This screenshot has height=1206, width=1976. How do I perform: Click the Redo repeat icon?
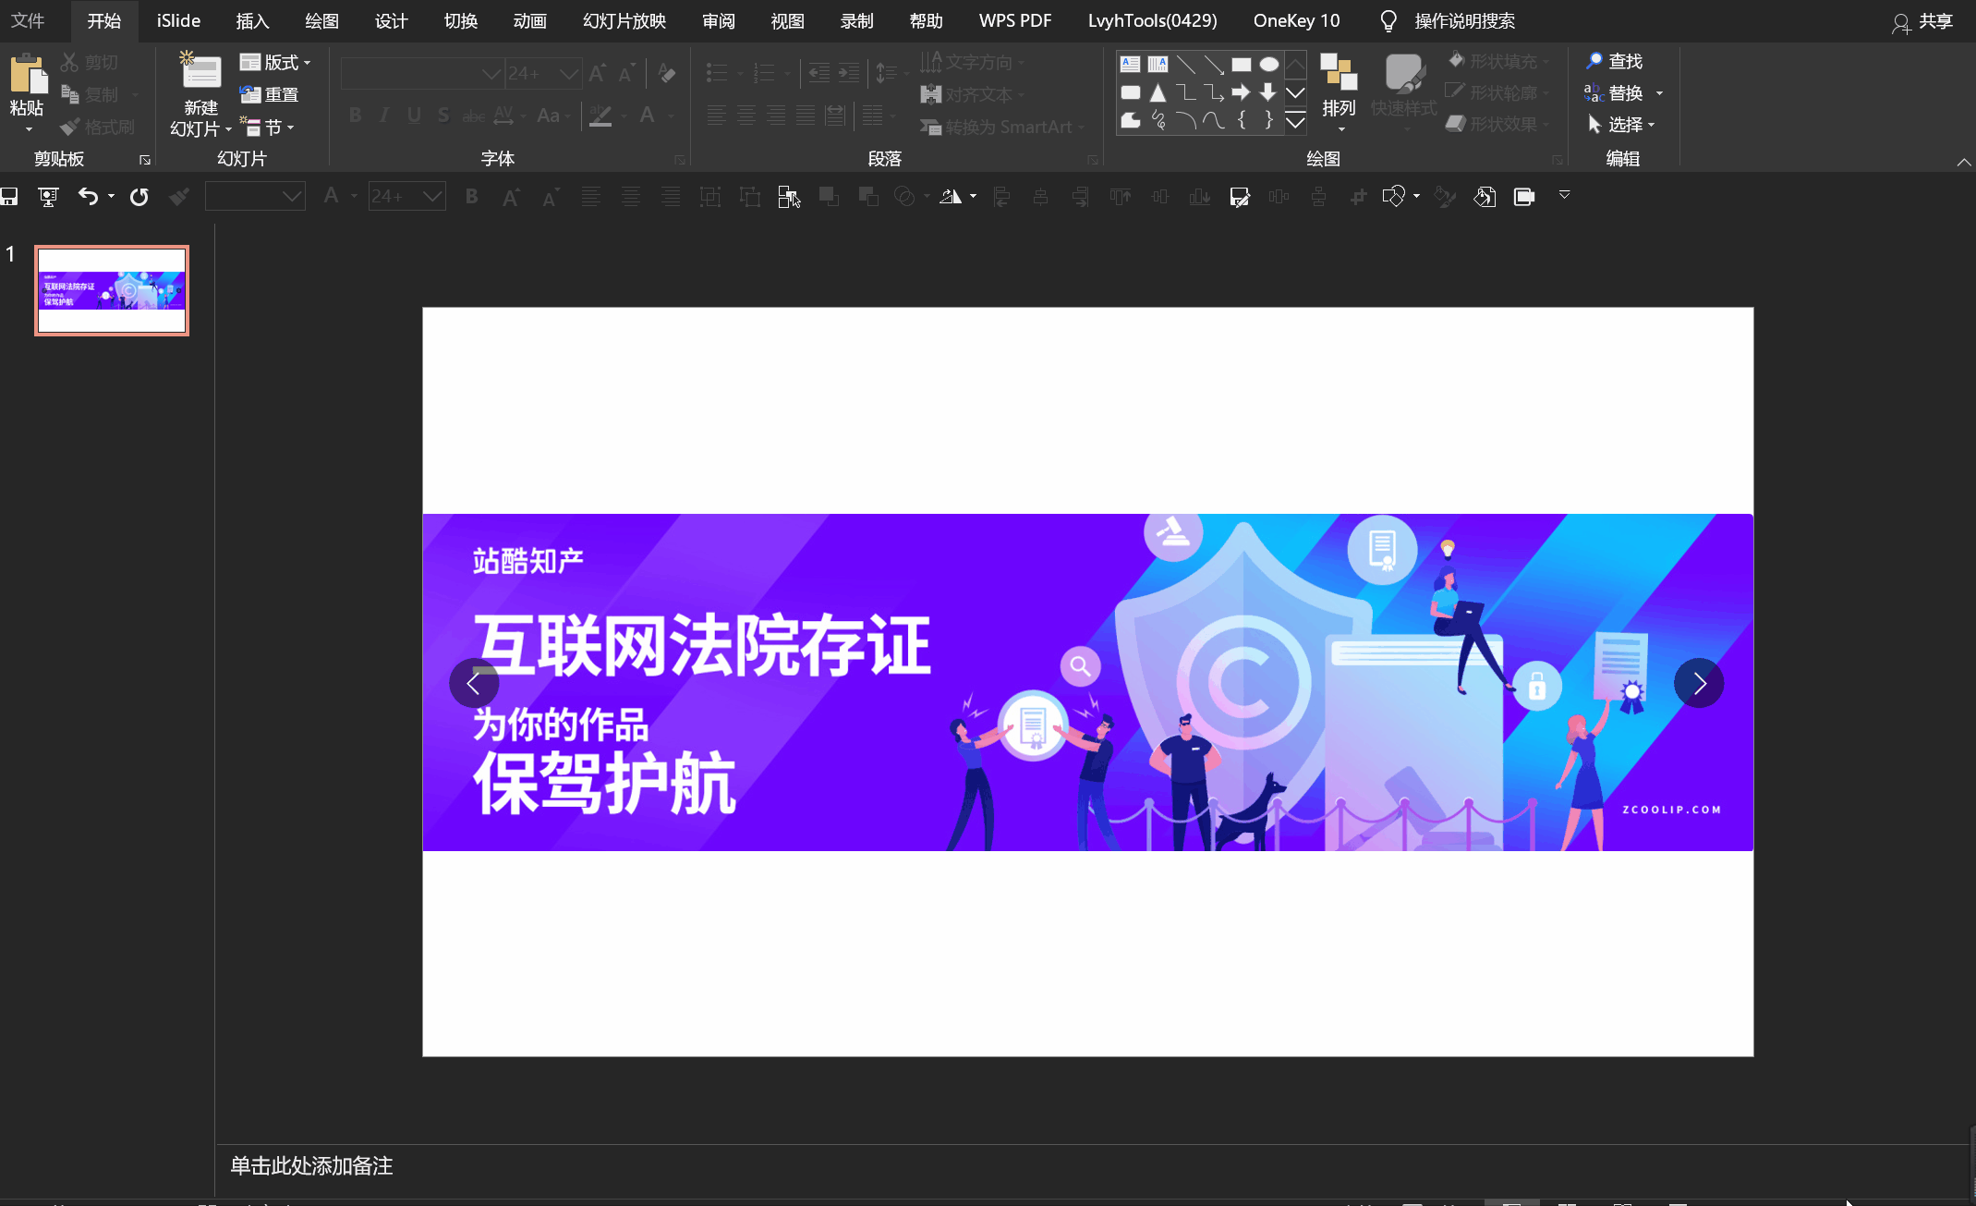pos(139,196)
